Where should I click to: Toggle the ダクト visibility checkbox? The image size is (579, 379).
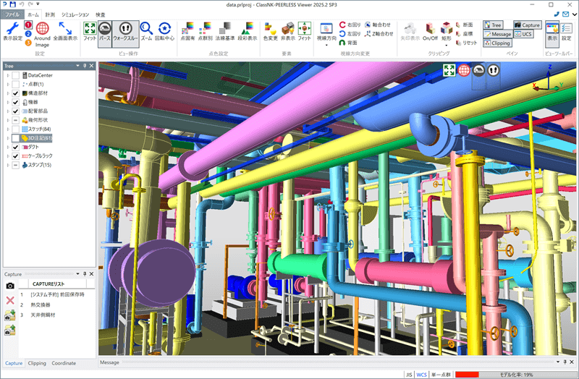pyautogui.click(x=16, y=147)
